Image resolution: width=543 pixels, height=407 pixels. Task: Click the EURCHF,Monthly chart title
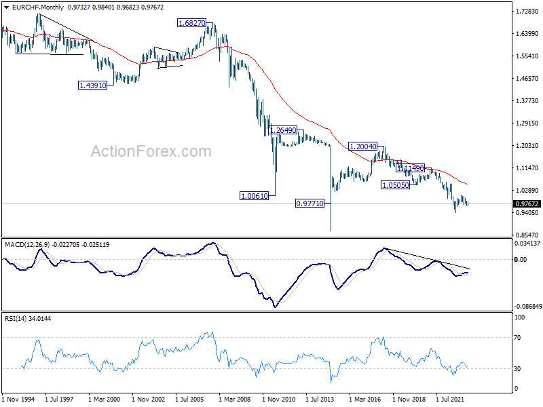pyautogui.click(x=38, y=7)
